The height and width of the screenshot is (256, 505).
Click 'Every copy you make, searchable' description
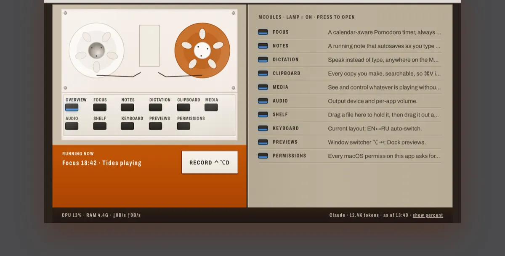[385, 74]
